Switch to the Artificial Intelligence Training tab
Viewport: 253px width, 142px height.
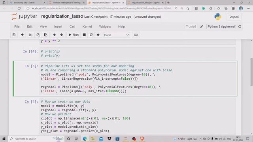(x=67, y=3)
